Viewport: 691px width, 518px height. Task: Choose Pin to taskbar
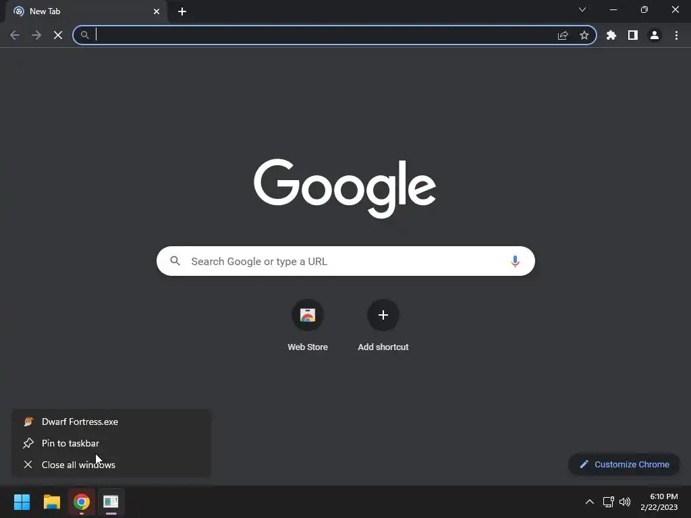tap(111, 443)
